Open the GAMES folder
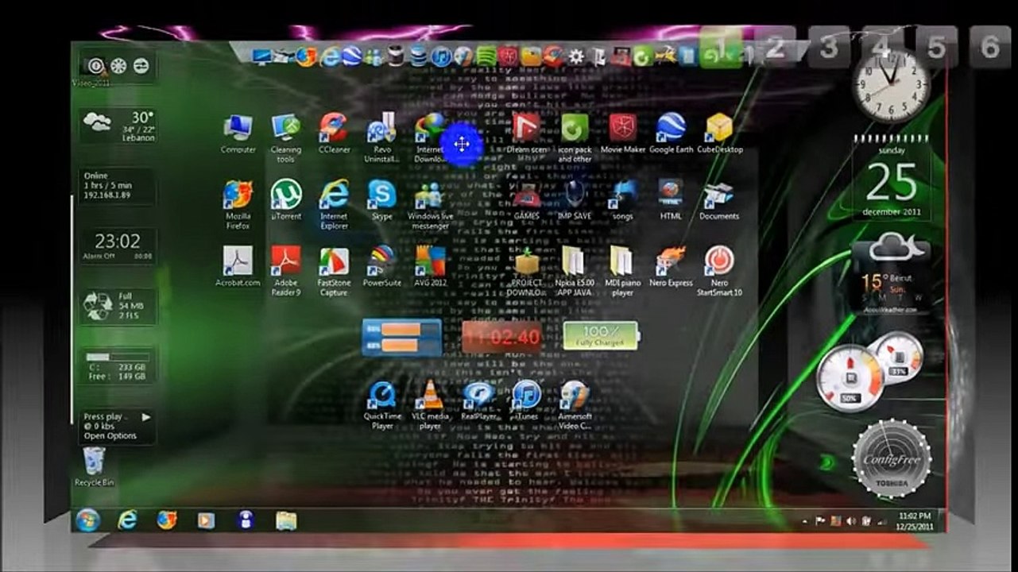The image size is (1018, 572). tap(526, 199)
